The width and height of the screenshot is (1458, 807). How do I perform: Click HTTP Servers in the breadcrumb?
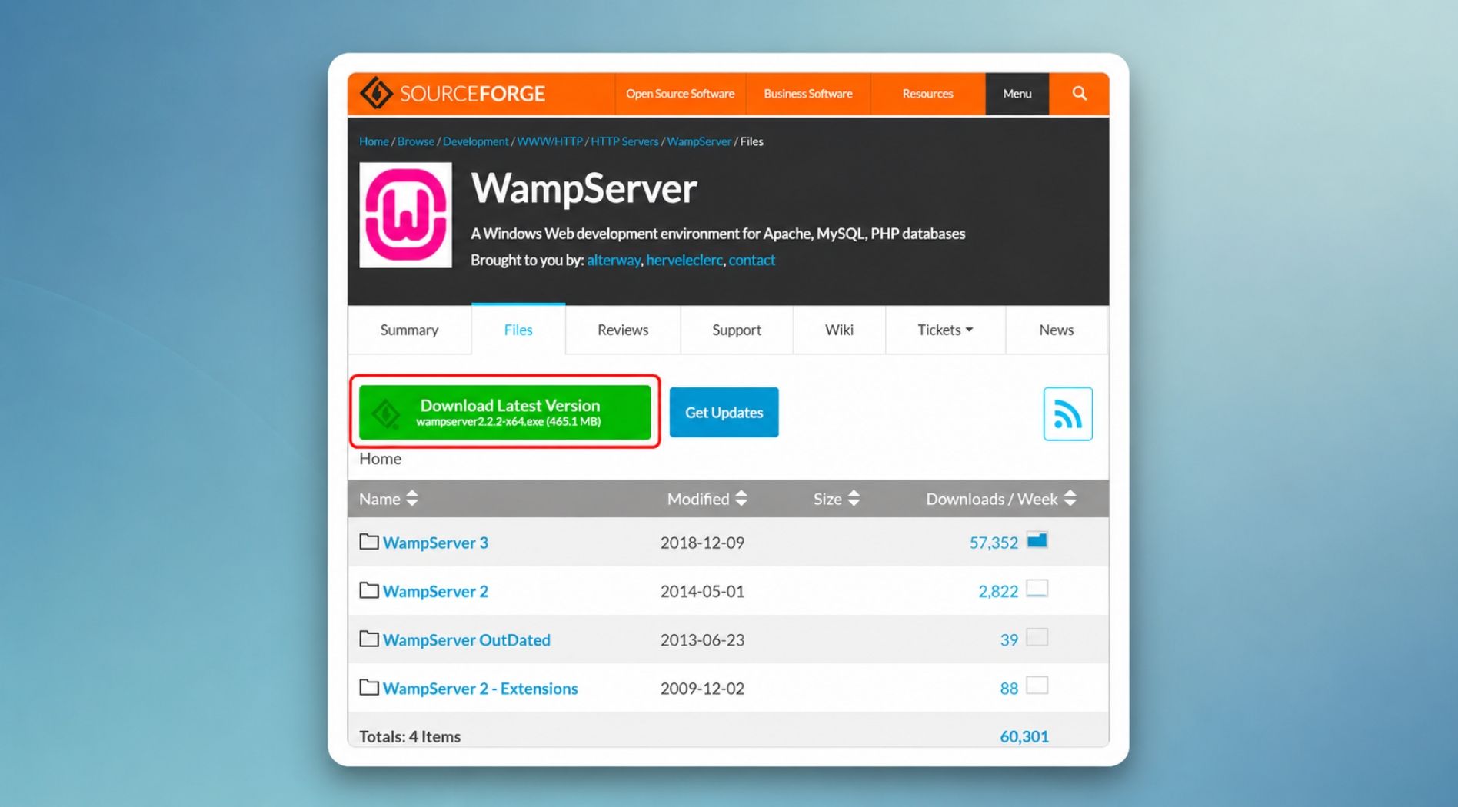(x=624, y=141)
